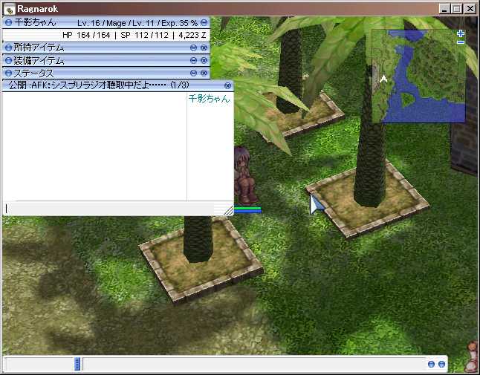Close the ステータス panel

[x=204, y=73]
